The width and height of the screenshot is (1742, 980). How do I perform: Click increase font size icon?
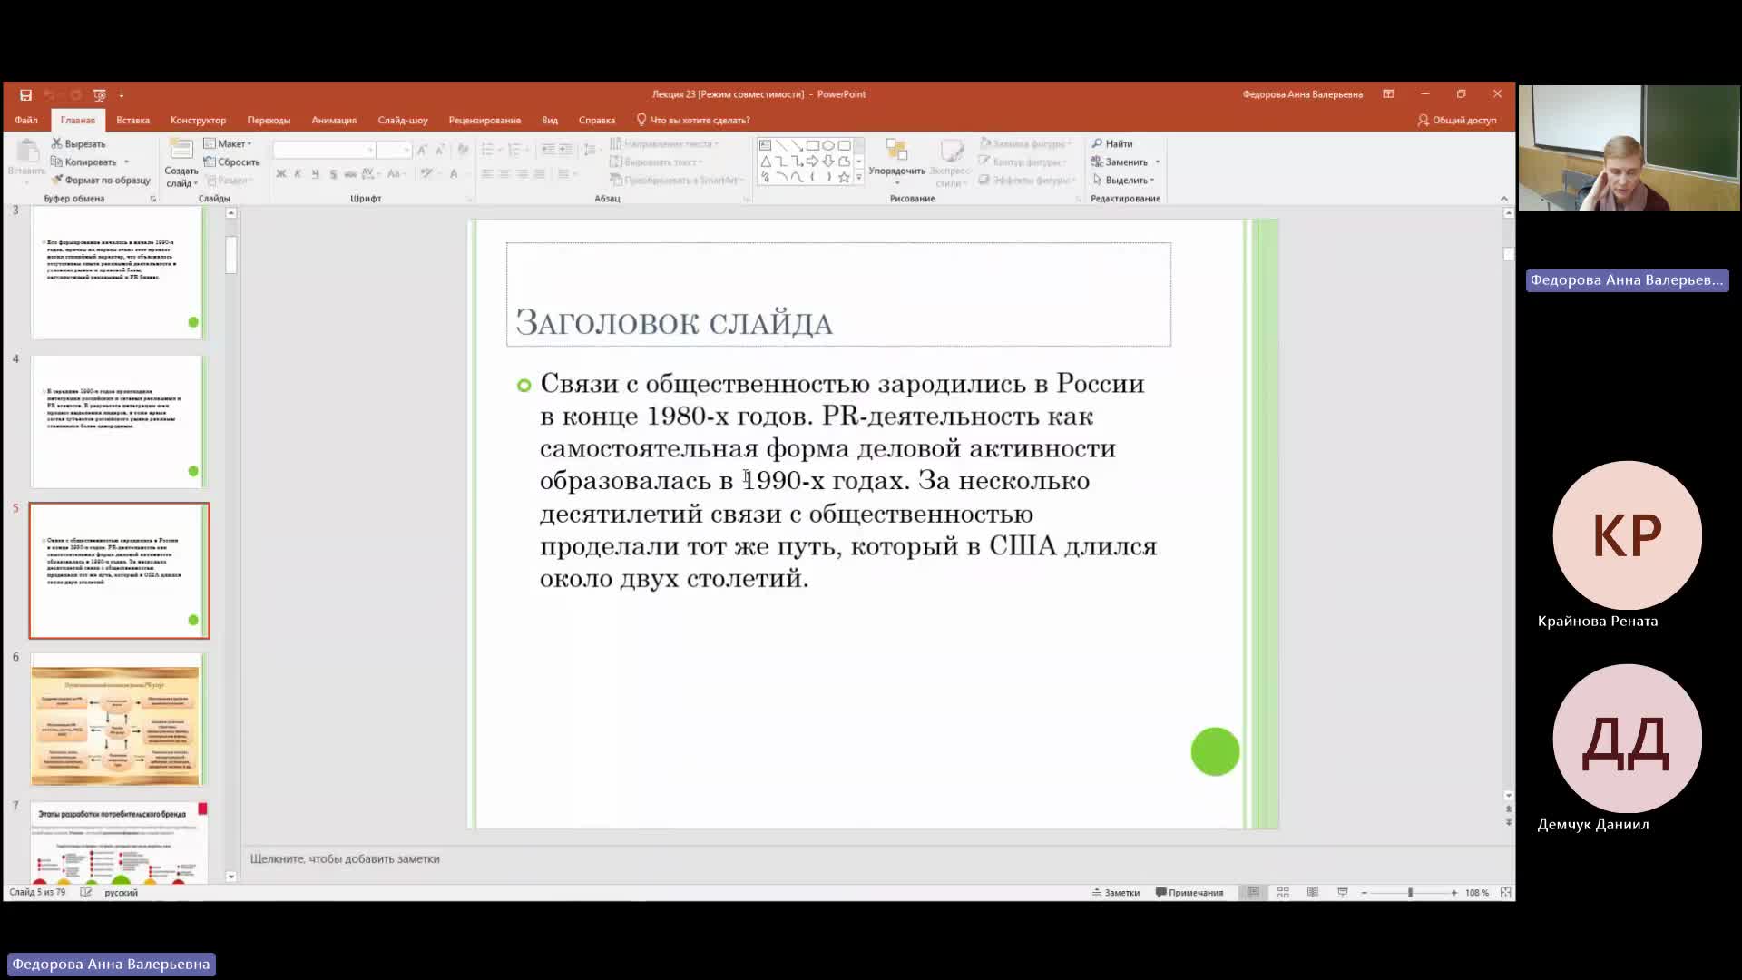(x=422, y=150)
